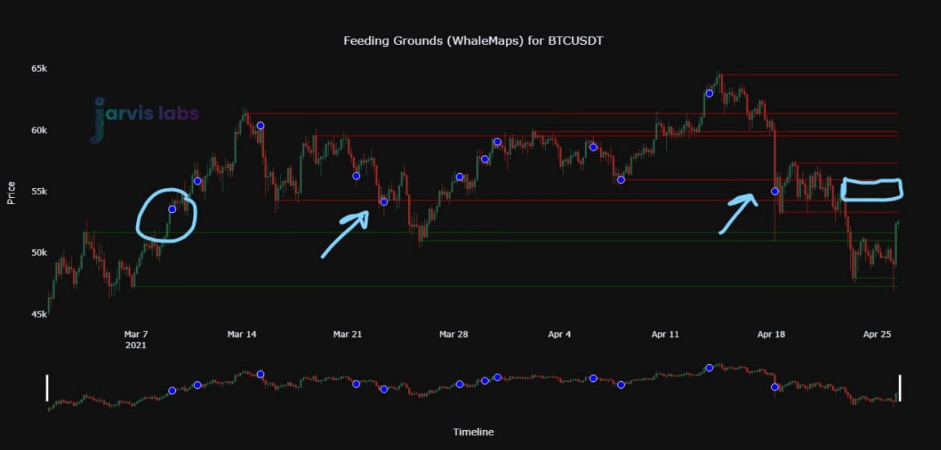Click the highest blue dot in the range slider
This screenshot has width=941, height=450.
[709, 368]
